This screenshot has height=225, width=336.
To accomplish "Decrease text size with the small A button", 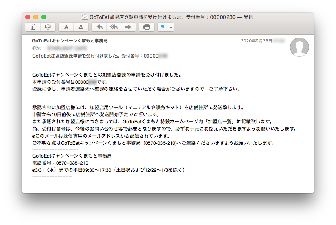I will [66, 27].
